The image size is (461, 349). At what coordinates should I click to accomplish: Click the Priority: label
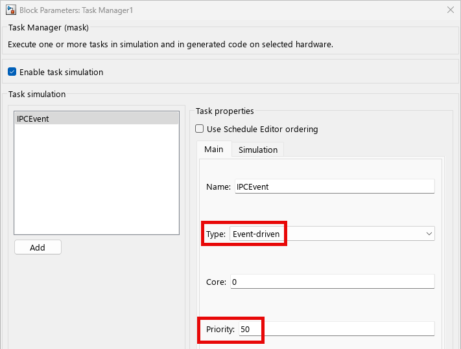click(220, 330)
